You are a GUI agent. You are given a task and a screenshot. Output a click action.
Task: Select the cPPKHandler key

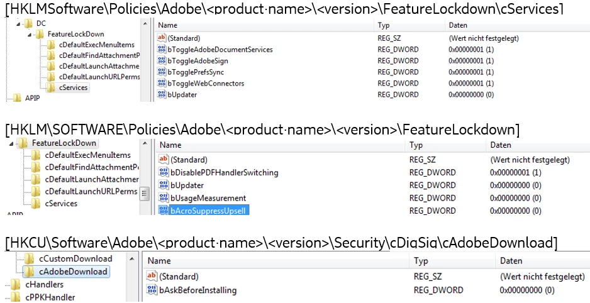point(50,297)
